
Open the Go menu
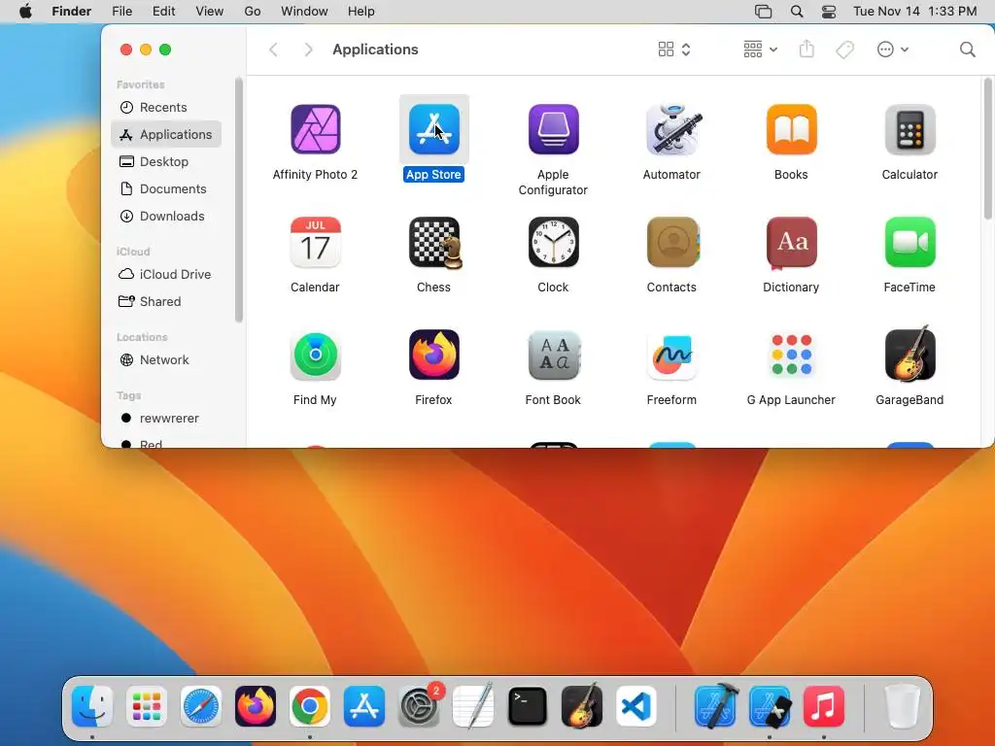(253, 12)
